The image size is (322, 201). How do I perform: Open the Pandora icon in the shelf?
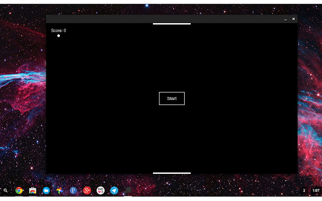point(73,190)
